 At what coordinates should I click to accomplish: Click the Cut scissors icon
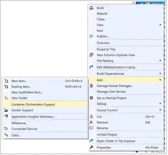click(x=91, y=116)
